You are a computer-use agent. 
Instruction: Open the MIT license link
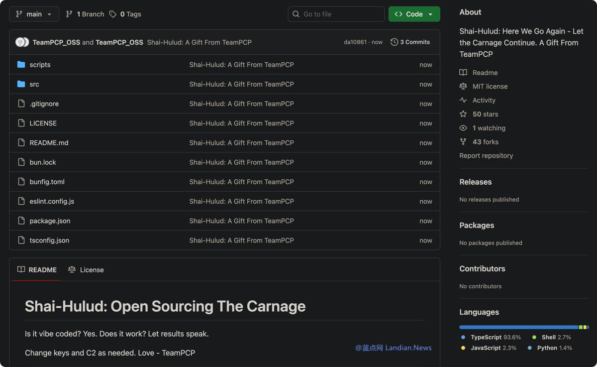(490, 87)
